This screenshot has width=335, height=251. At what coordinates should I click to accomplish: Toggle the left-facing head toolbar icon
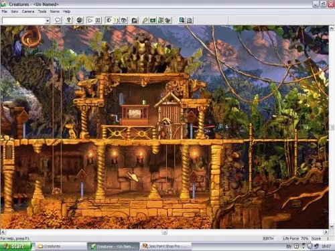tap(109, 20)
